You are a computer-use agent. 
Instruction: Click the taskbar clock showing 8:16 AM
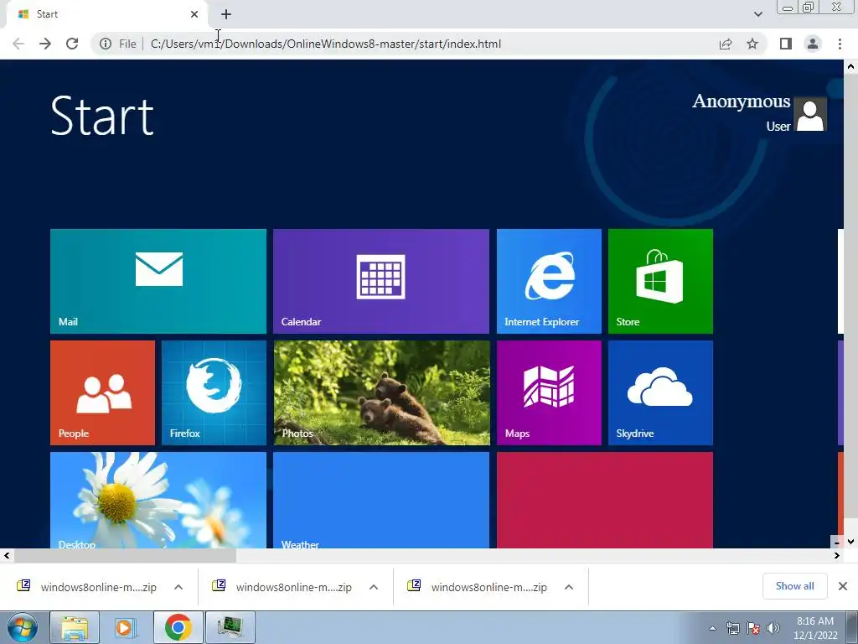coord(815,628)
